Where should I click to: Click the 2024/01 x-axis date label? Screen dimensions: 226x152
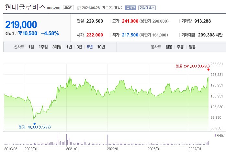195,149
